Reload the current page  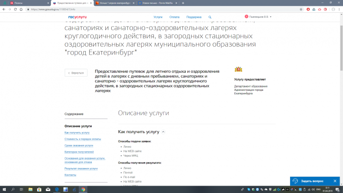tap(15, 9)
